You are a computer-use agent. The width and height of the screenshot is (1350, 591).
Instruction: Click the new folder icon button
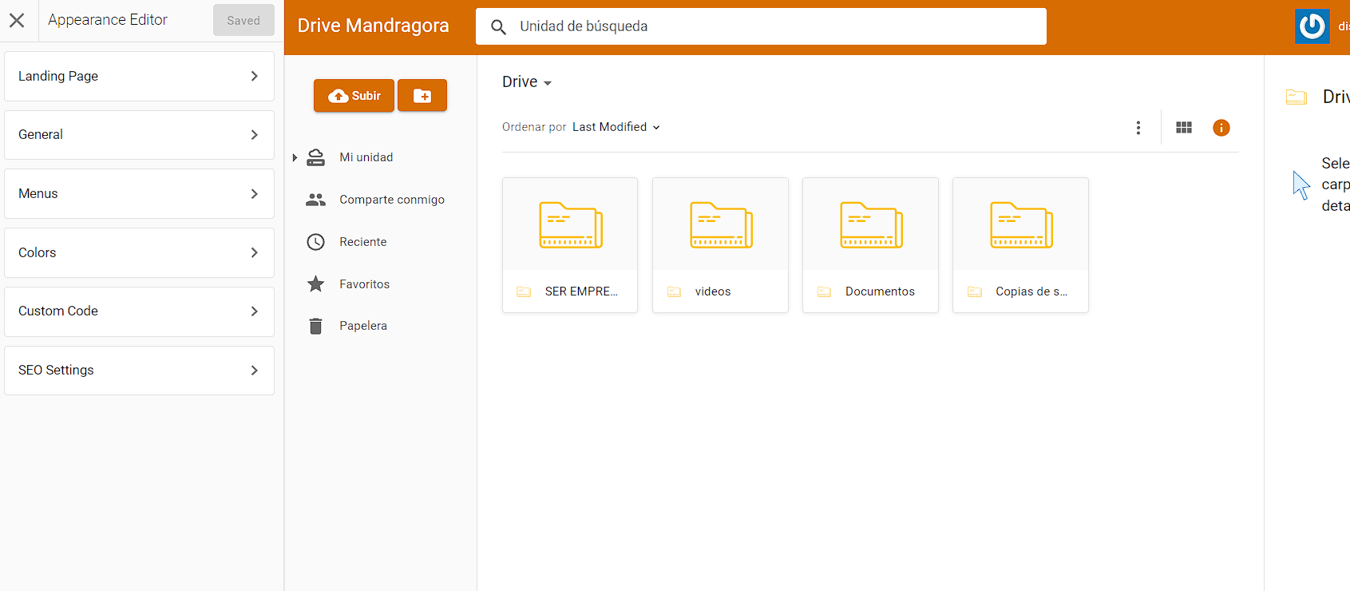tap(422, 96)
